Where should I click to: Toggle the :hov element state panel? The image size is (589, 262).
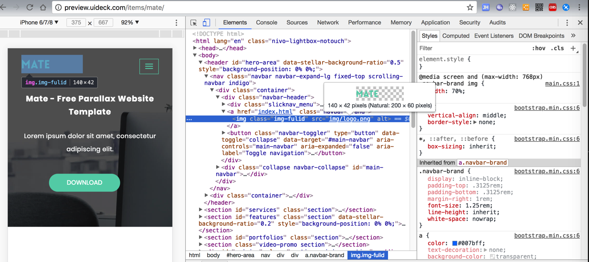tap(538, 48)
